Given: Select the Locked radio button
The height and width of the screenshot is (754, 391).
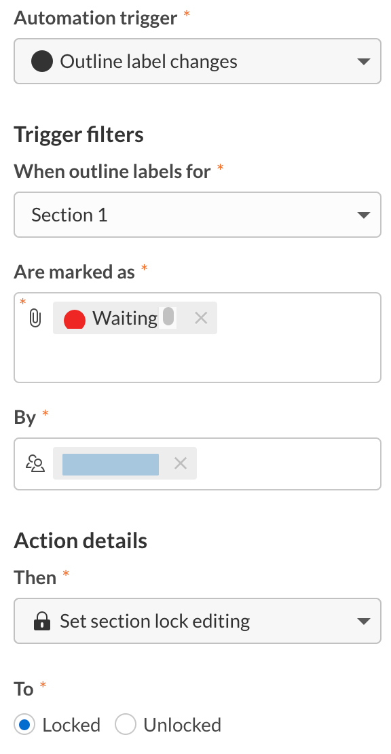Looking at the screenshot, I should pos(24,725).
